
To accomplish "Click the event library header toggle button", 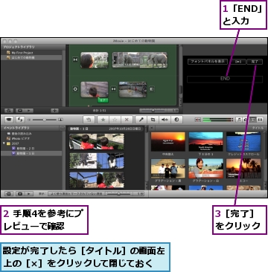I will (x=63, y=128).
